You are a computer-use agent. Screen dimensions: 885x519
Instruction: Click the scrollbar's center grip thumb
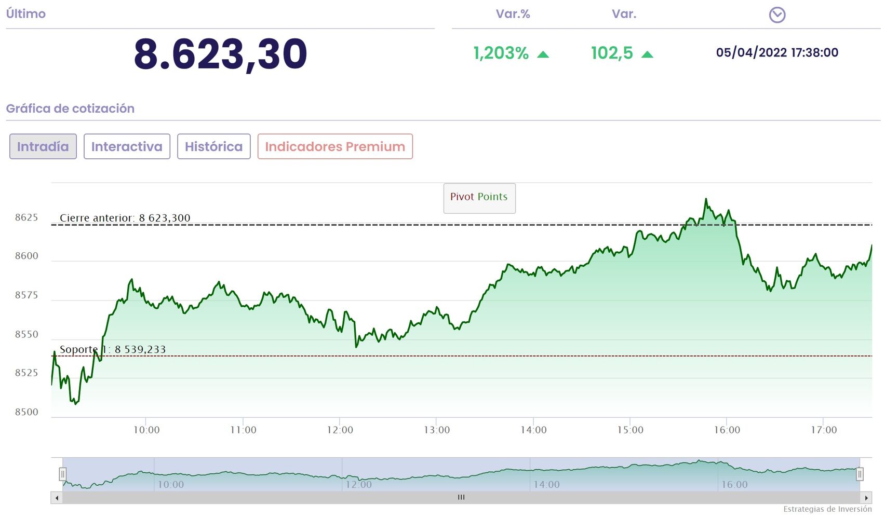click(x=461, y=497)
